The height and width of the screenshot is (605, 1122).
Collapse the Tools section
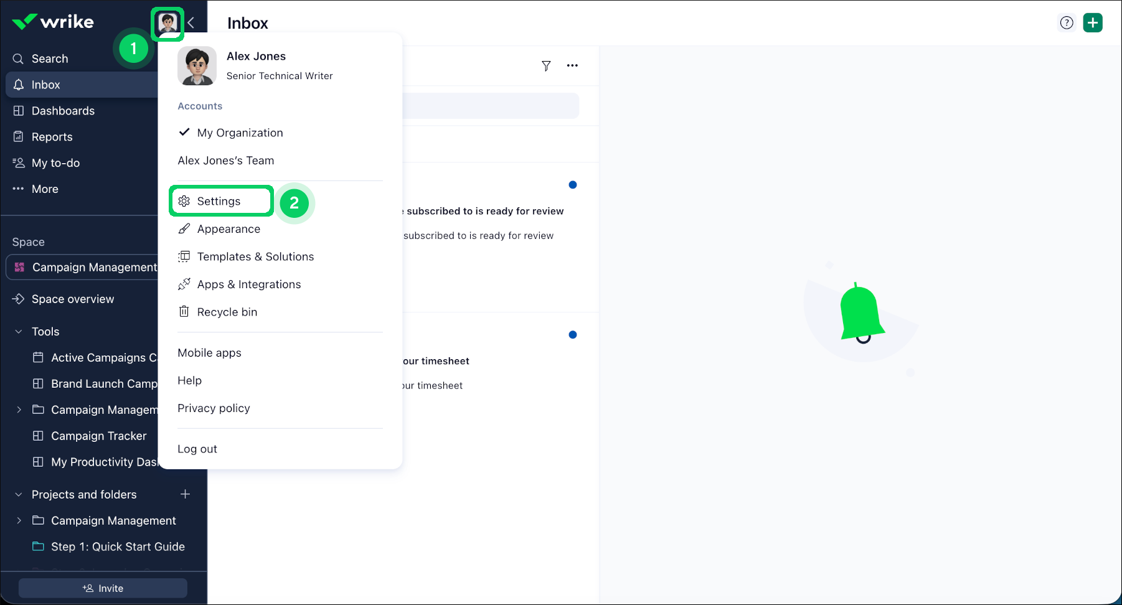pyautogui.click(x=19, y=332)
